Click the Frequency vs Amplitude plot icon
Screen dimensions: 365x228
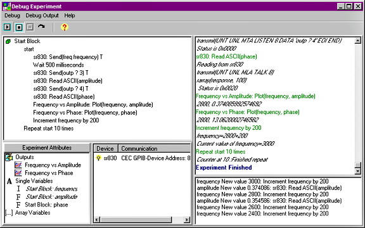click(18, 165)
